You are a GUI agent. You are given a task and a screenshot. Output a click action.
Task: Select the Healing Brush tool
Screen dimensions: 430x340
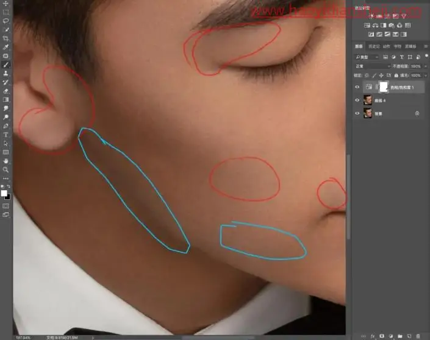(x=5, y=56)
